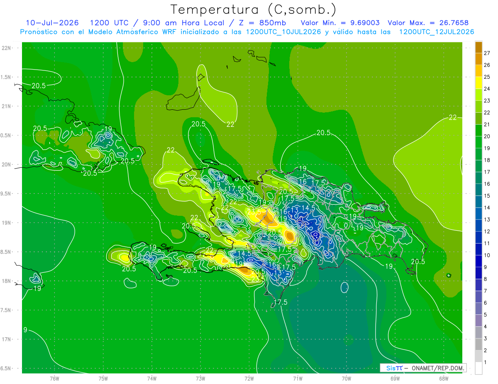Click the "73W" longitude axis label
This screenshot has width=498, height=384.
(x=200, y=379)
